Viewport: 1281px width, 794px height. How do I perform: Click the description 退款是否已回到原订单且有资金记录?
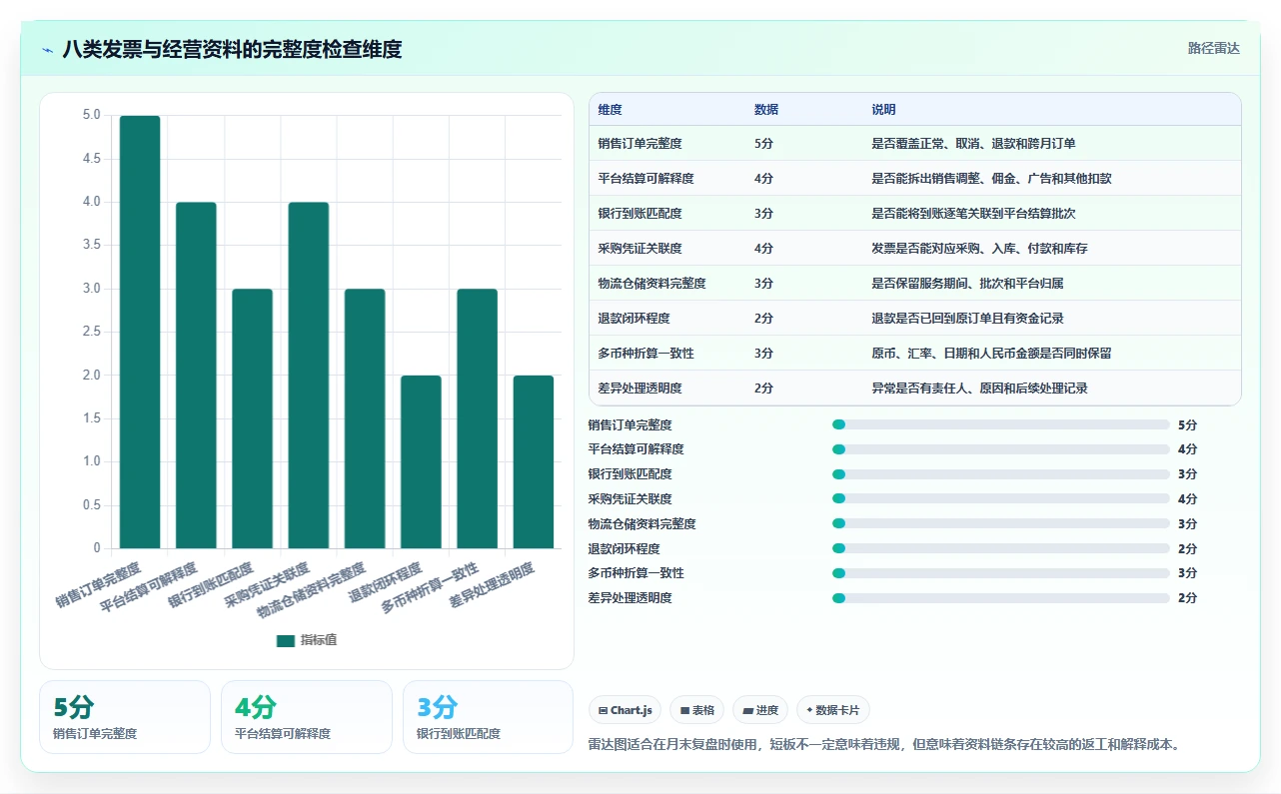click(x=967, y=319)
